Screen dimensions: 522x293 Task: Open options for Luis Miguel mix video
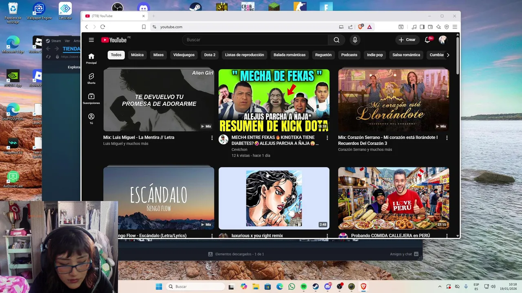pyautogui.click(x=212, y=138)
